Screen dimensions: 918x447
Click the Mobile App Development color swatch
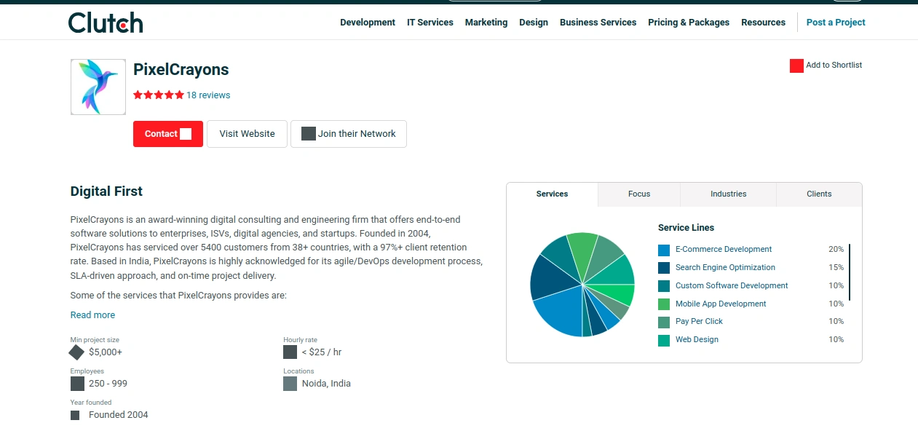tap(664, 304)
